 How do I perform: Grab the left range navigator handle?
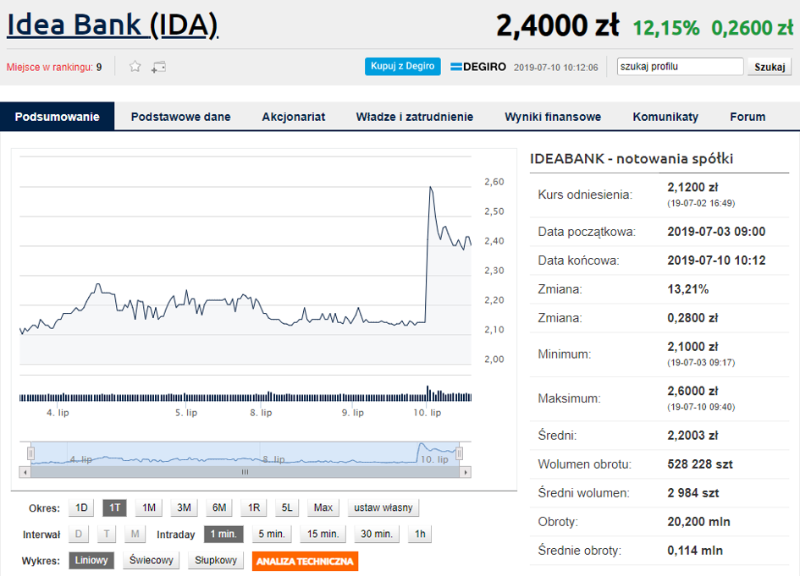pos(30,453)
